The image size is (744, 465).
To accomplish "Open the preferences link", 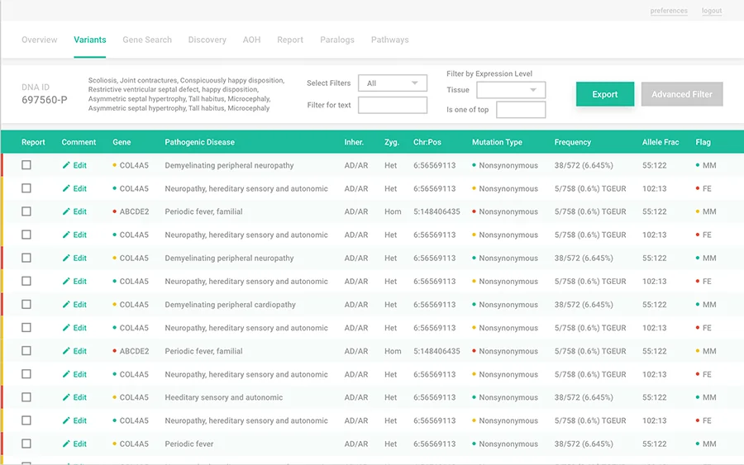I will [x=669, y=11].
